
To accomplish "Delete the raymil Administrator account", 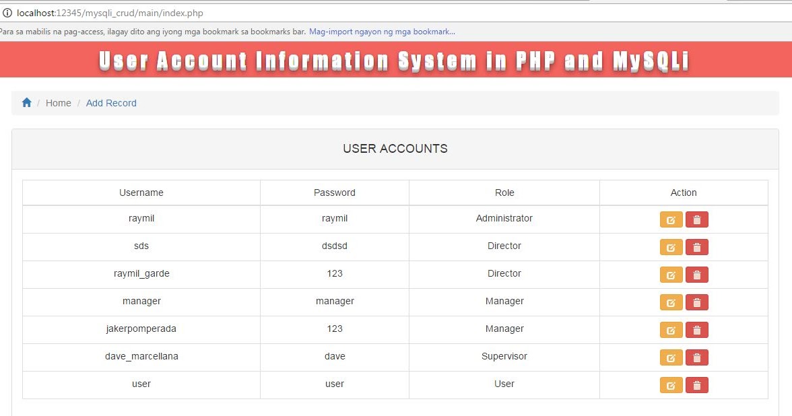I will coord(697,219).
